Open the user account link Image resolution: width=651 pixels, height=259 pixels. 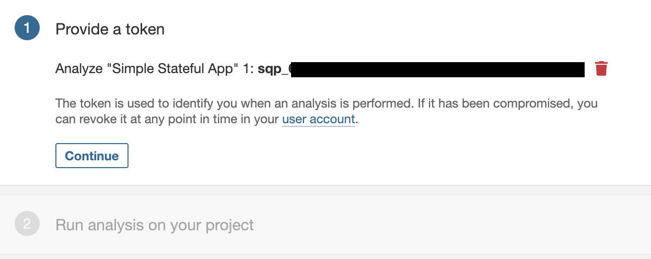click(x=318, y=119)
